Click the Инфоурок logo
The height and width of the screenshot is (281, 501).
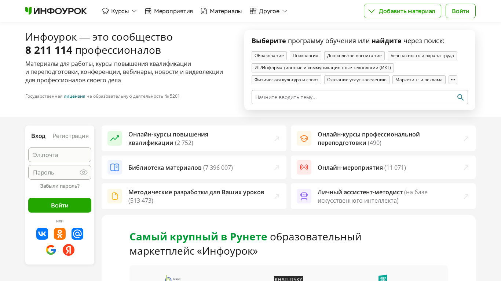pos(56,11)
